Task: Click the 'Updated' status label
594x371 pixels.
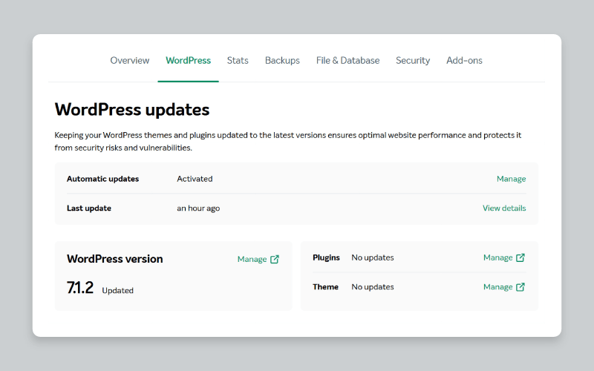Action: point(117,290)
